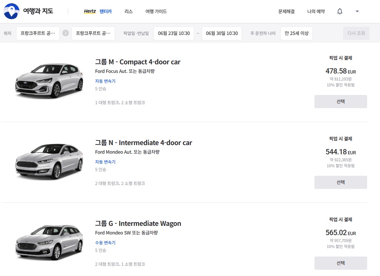Change the return date 06월 30일 10:30
The width and height of the screenshot is (380, 276).
click(x=222, y=33)
